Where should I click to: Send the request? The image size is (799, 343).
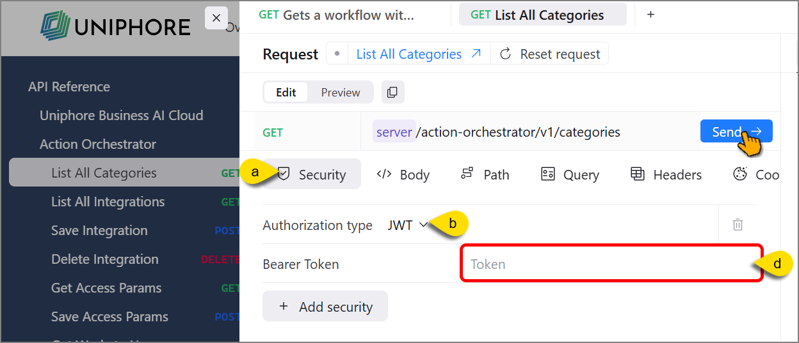(x=736, y=132)
